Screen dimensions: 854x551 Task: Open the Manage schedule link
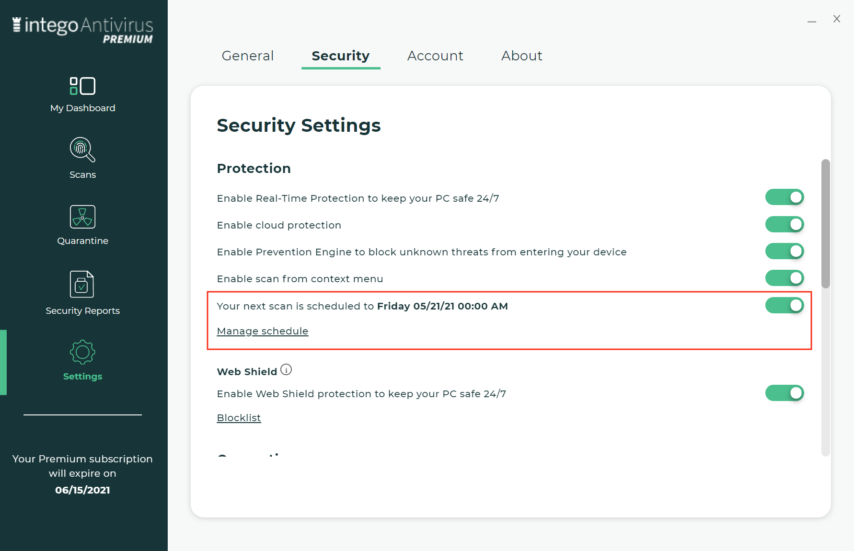pos(263,331)
